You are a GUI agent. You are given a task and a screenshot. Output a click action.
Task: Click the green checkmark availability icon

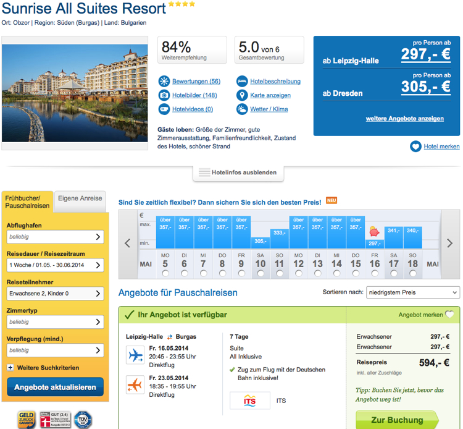tap(130, 315)
